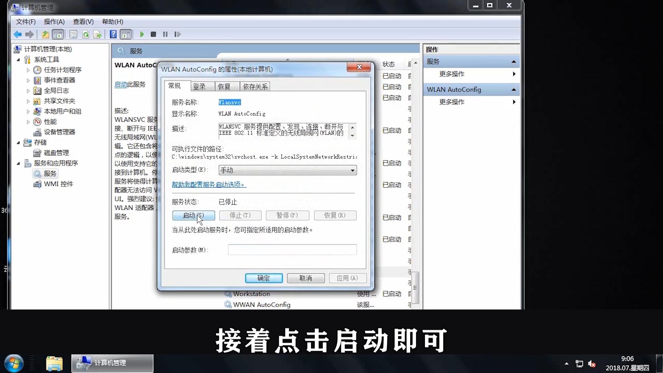Click the Up one level folder icon

(x=45, y=34)
